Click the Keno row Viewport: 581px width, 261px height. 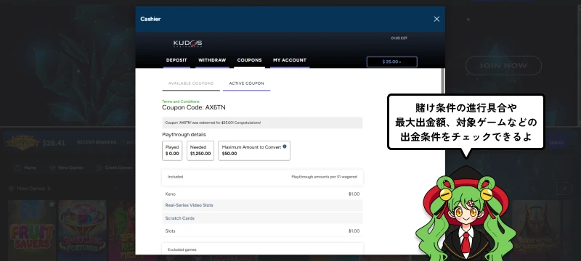click(x=262, y=194)
